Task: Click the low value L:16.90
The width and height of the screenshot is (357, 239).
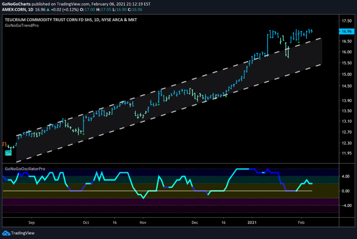Action: (x=119, y=9)
